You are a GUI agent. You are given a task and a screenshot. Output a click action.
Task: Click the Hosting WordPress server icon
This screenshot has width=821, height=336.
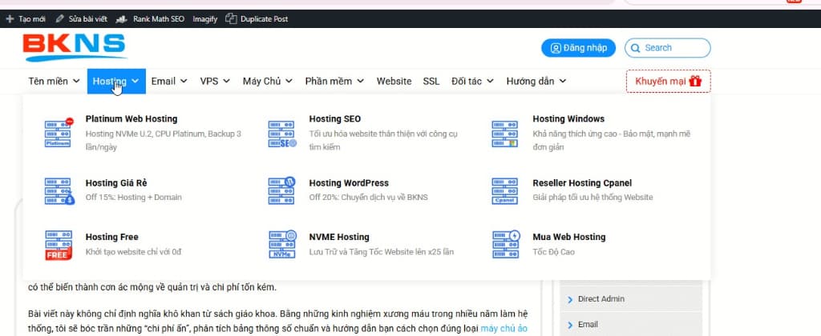(x=282, y=190)
